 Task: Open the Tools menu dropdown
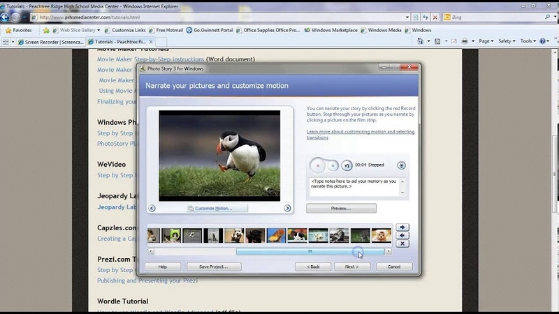click(528, 41)
